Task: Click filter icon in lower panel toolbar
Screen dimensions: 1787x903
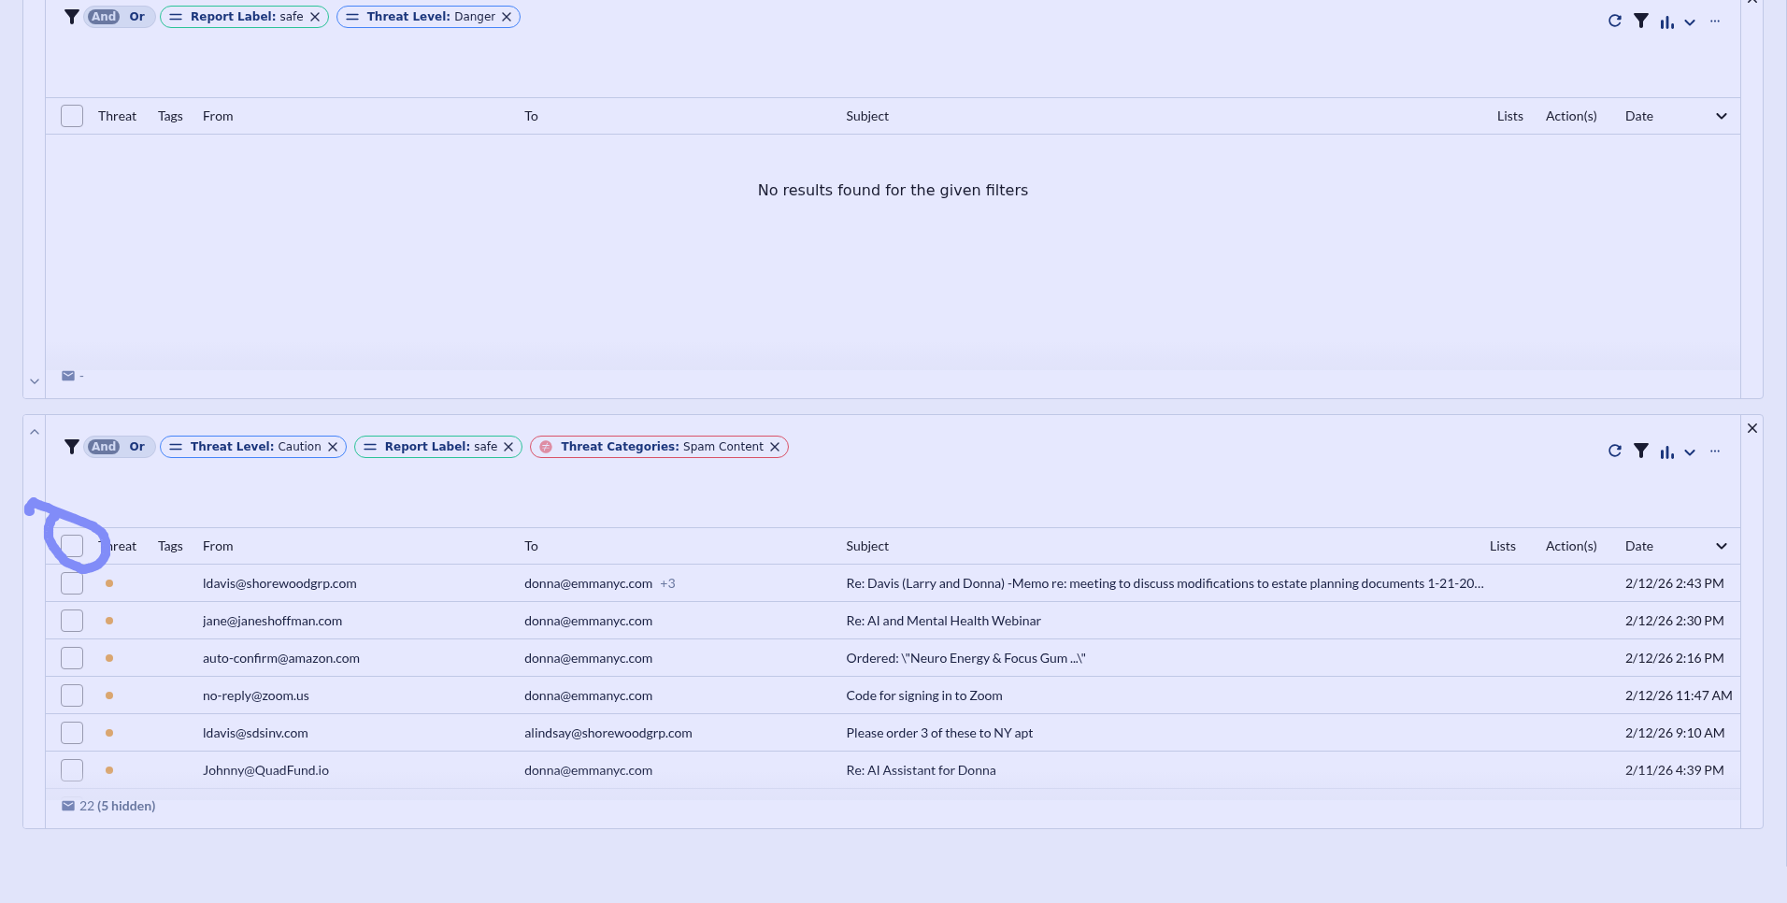Action: click(x=1640, y=451)
